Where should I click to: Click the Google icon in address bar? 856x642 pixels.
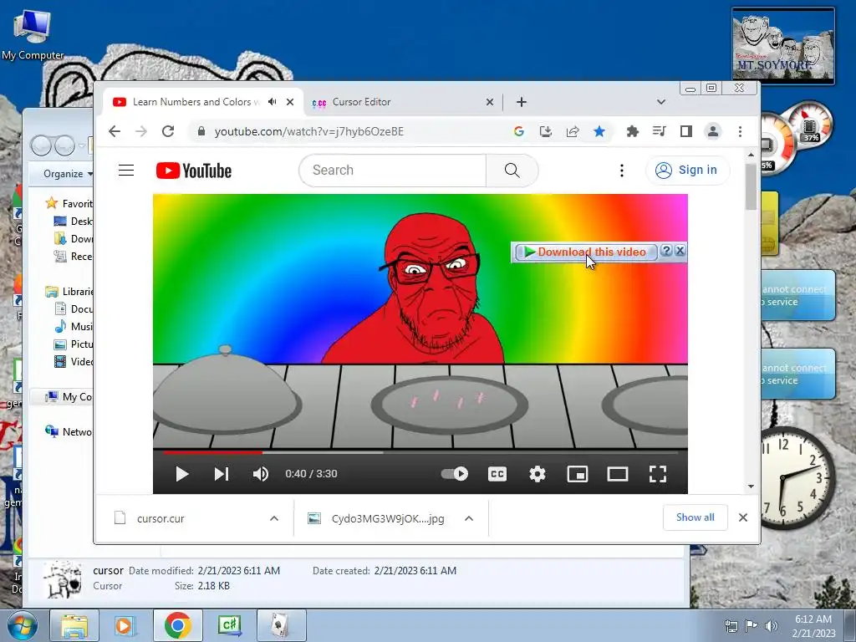tap(518, 131)
